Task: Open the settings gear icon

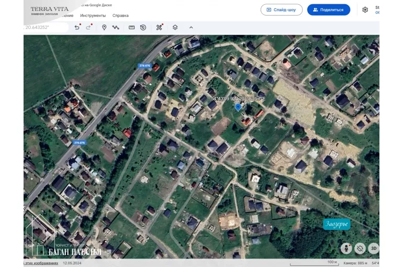Action: pyautogui.click(x=365, y=9)
